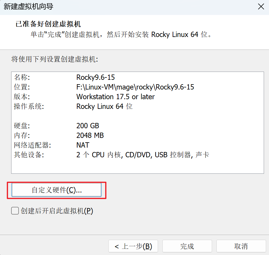This screenshot has width=269, height=255.
Task: Select the 其他设备 CPU and CD/DVD row
Action: (142, 155)
